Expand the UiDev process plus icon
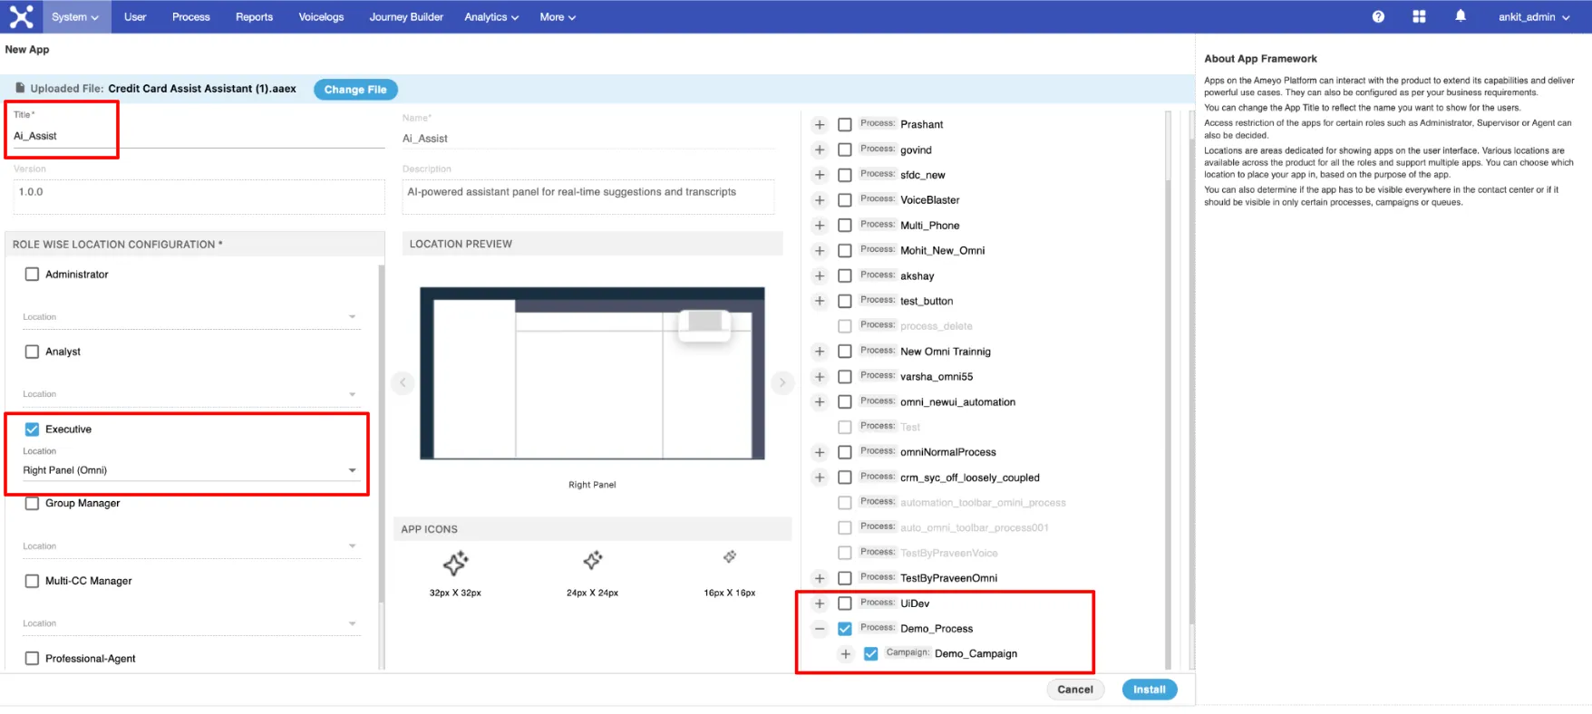 (820, 603)
